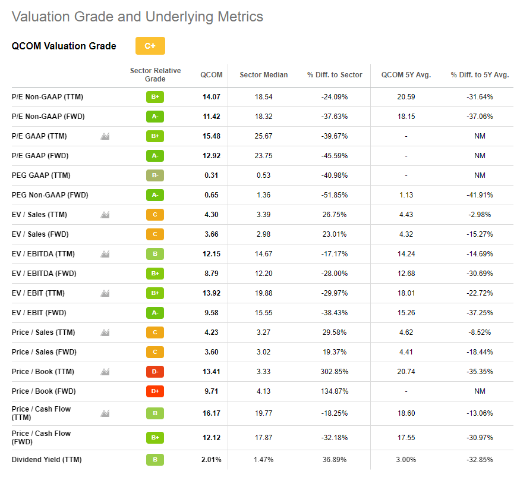
Task: Click D+ grade badge for Price / Book (FWD)
Action: tap(155, 391)
